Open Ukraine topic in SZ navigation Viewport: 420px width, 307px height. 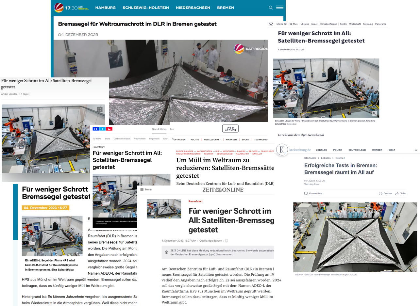[x=305, y=24]
